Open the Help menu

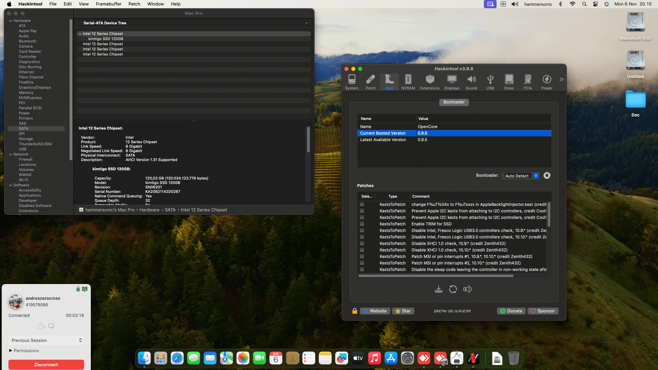[176, 4]
